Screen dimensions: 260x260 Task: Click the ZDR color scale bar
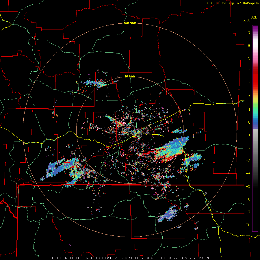point(255,128)
